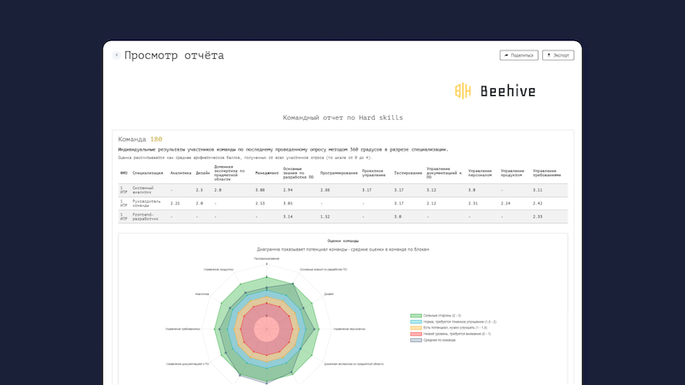Image resolution: width=685 pixels, height=385 pixels.
Task: Click the Проектное управление column header
Action: 373,174
